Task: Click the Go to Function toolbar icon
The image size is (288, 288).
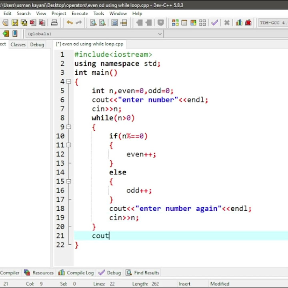Action: click(114, 23)
